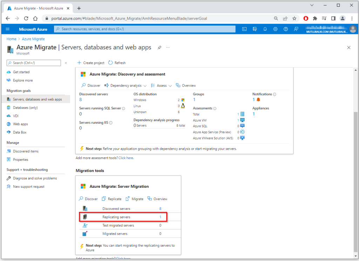Screen dimensions: 359x261
Task: Open the Chrome three-dot menu
Action: (352, 19)
